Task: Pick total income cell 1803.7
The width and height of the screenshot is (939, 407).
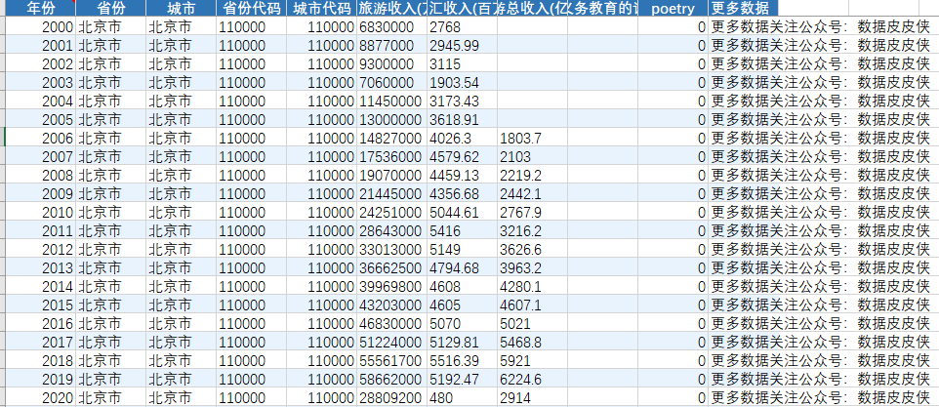Action: pos(532,139)
